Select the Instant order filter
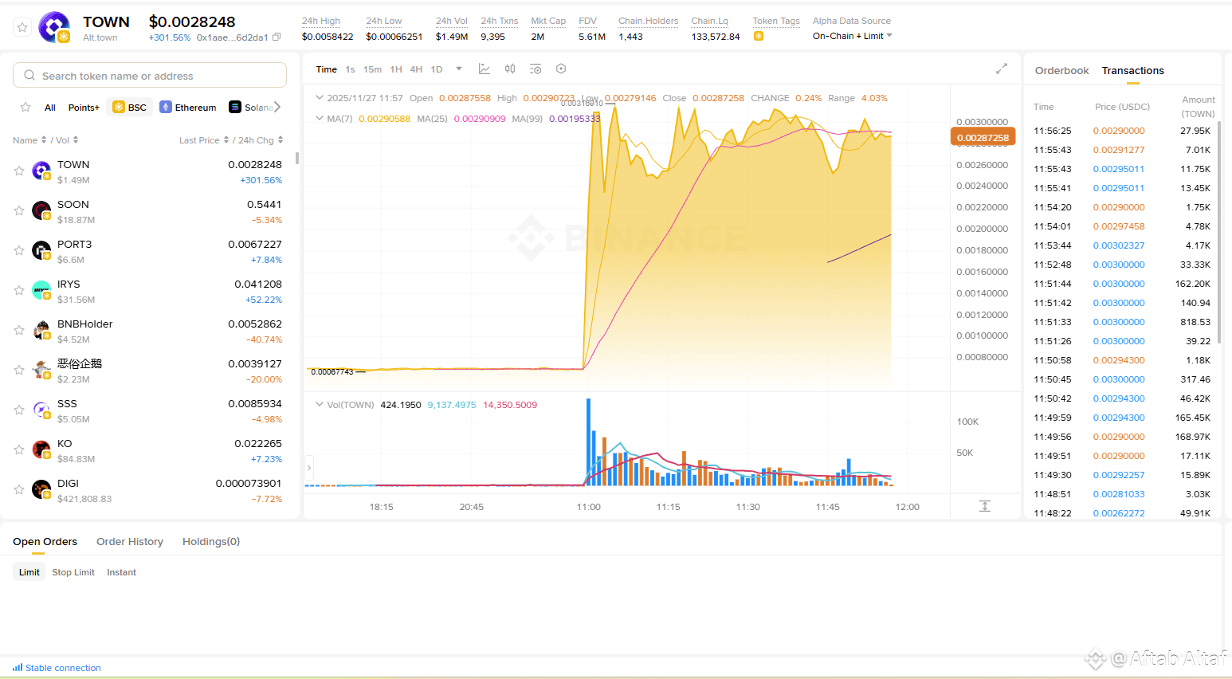The image size is (1232, 679). (121, 572)
